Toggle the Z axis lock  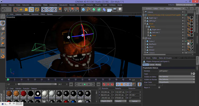[54, 10]
